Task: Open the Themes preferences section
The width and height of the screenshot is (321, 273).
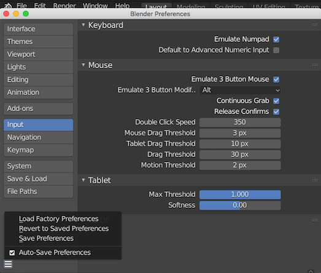Action: [38, 42]
